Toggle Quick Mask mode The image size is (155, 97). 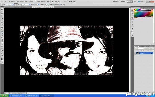[x=2, y=62]
